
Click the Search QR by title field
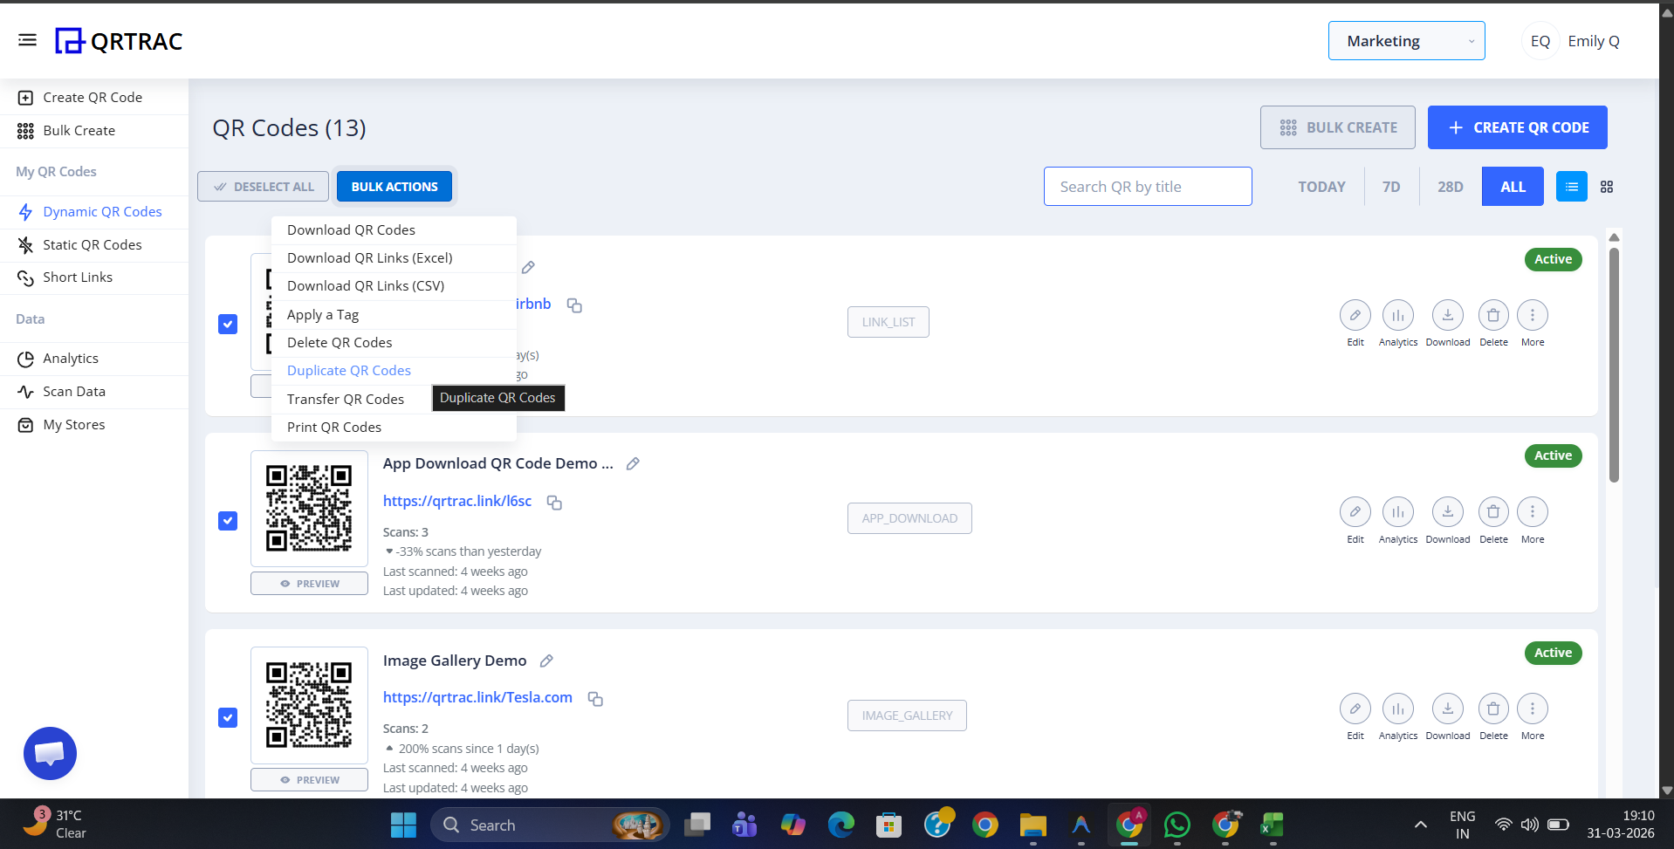pos(1147,186)
